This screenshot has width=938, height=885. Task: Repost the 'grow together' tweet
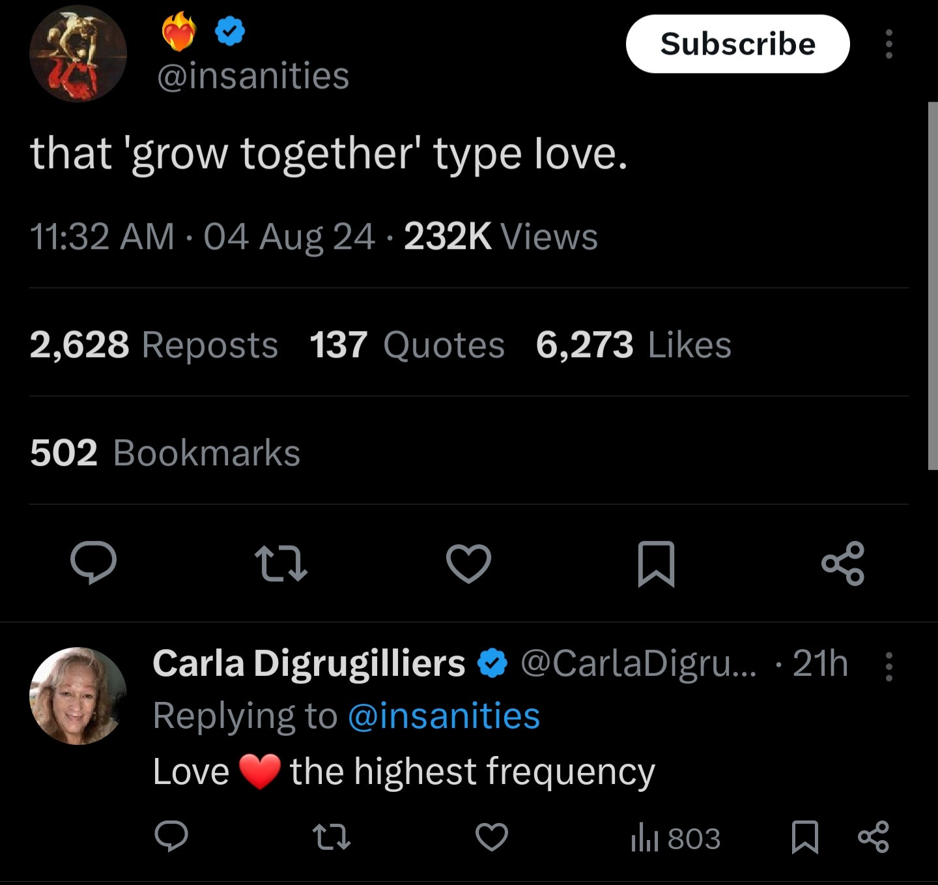point(281,564)
